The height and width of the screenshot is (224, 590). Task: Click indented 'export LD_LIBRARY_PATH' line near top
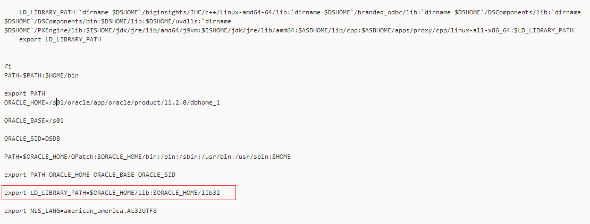click(x=60, y=39)
